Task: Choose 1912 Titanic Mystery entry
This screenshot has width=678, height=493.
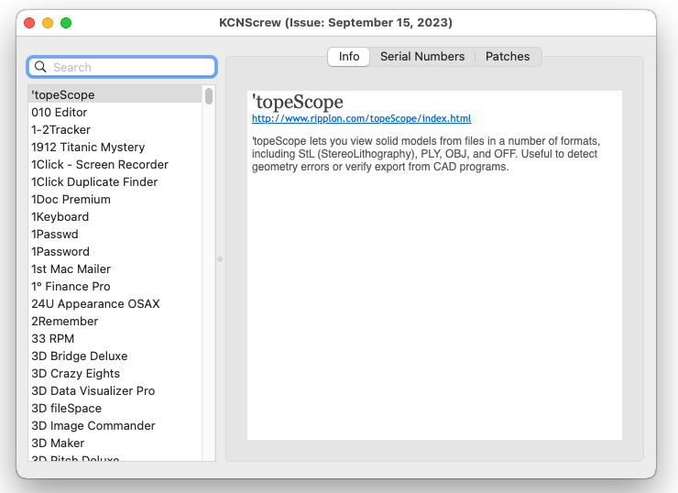Action: [x=115, y=147]
